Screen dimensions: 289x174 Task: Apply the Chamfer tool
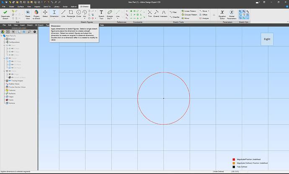(174, 17)
